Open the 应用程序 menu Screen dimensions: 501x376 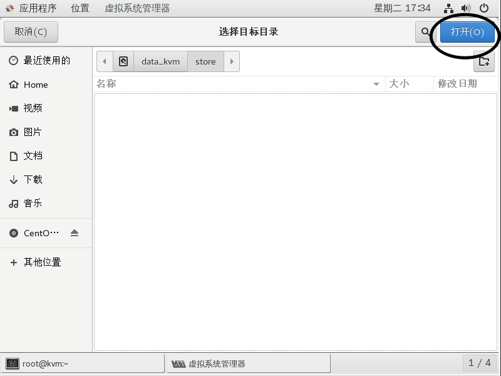tap(31, 8)
